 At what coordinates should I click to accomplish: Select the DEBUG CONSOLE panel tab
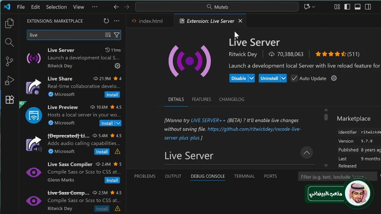(208, 176)
